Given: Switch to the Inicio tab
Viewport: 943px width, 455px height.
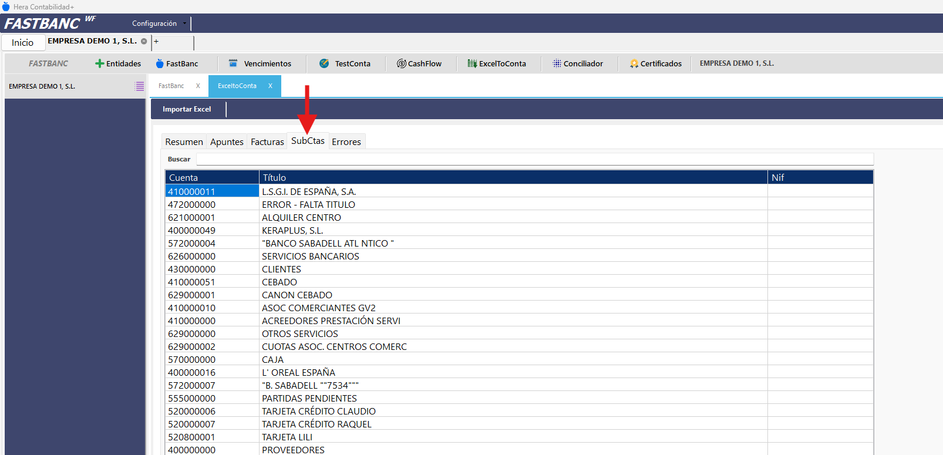Looking at the screenshot, I should (x=23, y=42).
